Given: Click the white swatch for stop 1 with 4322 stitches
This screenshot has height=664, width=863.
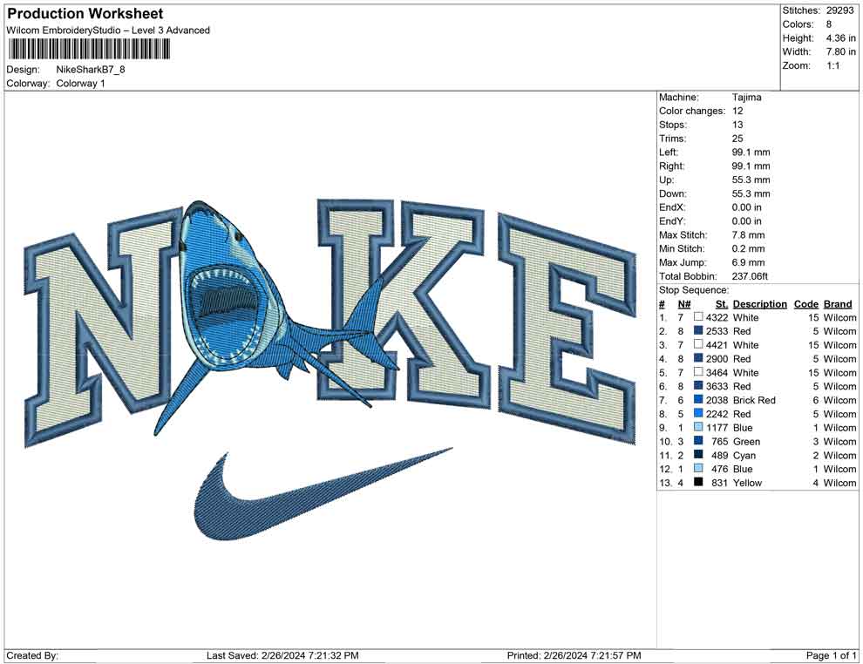Looking at the screenshot, I should coord(698,317).
